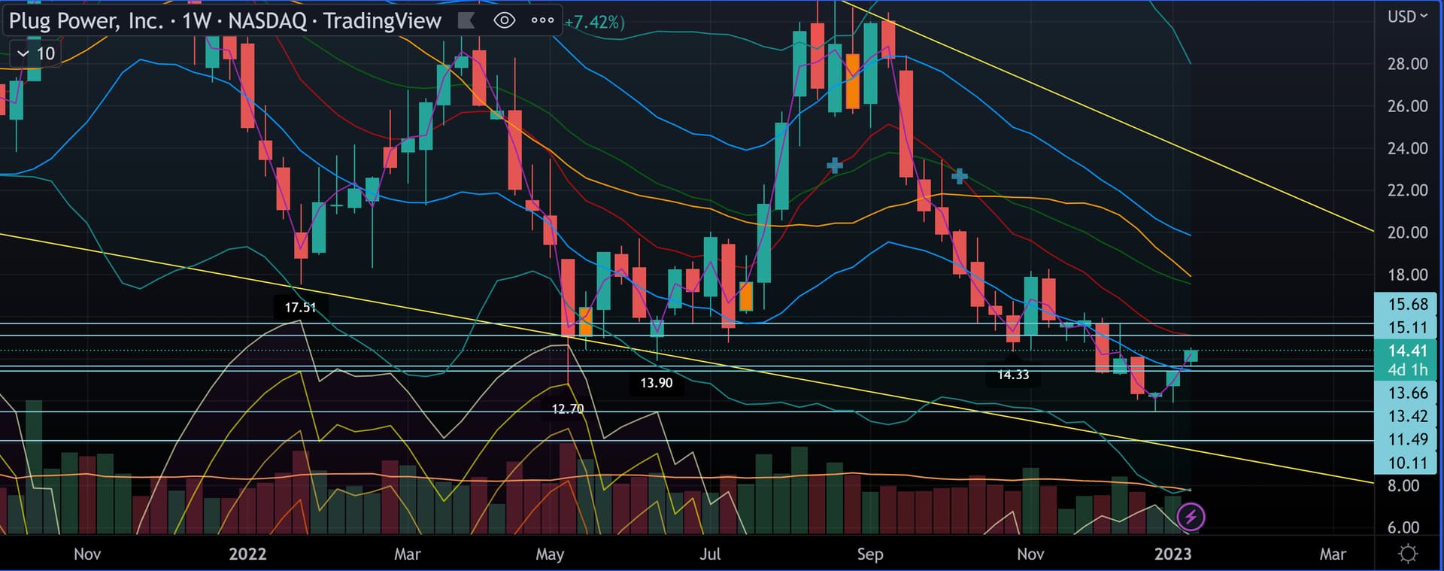Click the Plug Power, Inc. symbol title
Viewport: 1444px width, 571px height.
tap(86, 20)
